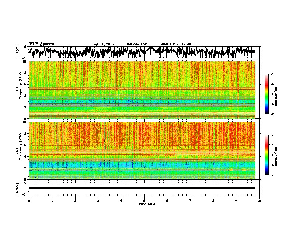292x225 pixels.
Task: Click the ch.1 voltage waveform trace panel
Action: [144, 52]
